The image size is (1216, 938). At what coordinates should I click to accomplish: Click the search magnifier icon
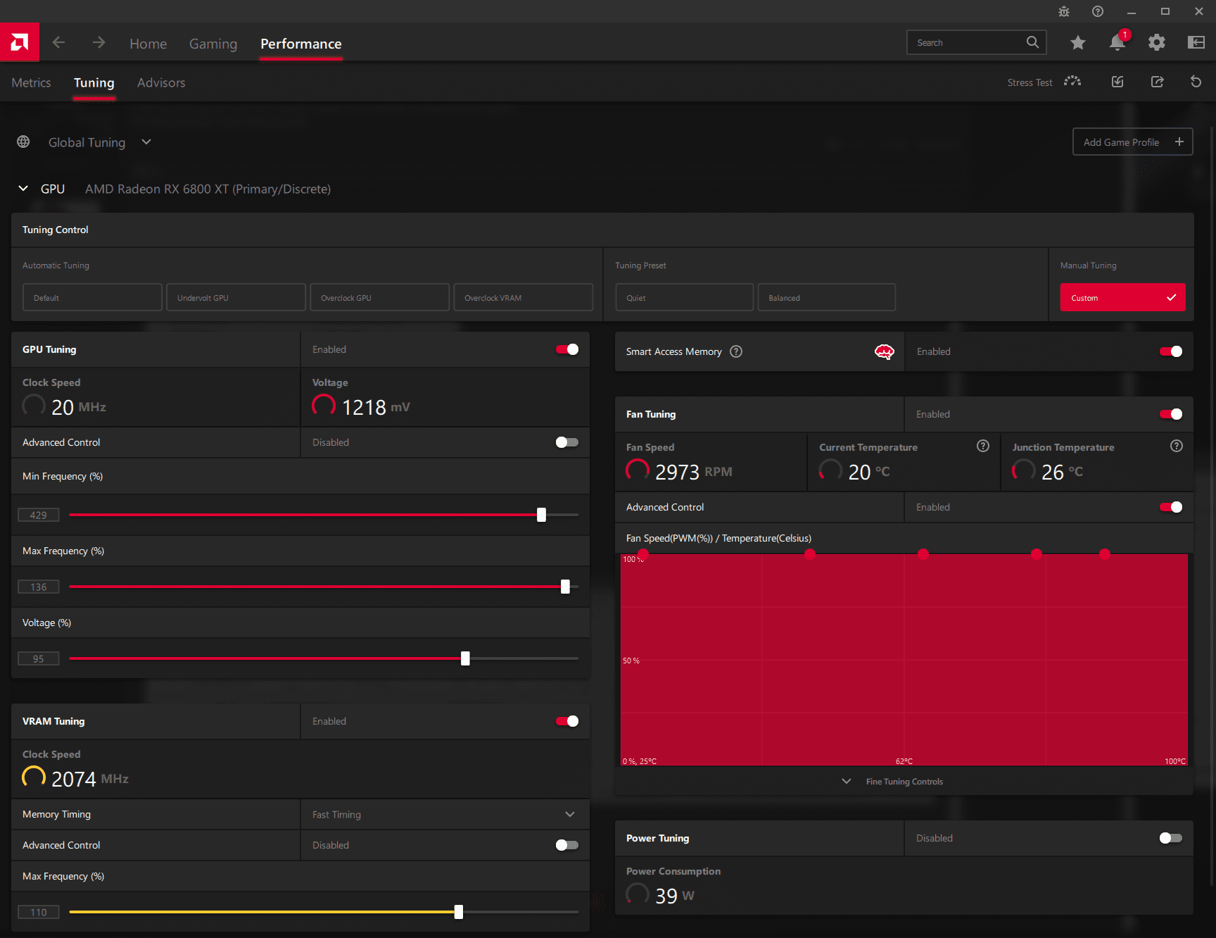click(1032, 42)
